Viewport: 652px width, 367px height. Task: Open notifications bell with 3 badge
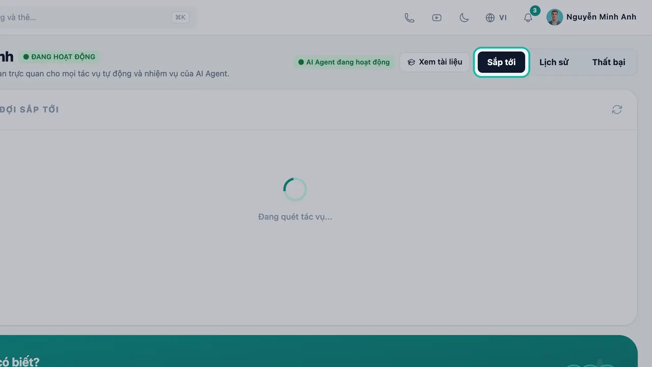coord(528,17)
